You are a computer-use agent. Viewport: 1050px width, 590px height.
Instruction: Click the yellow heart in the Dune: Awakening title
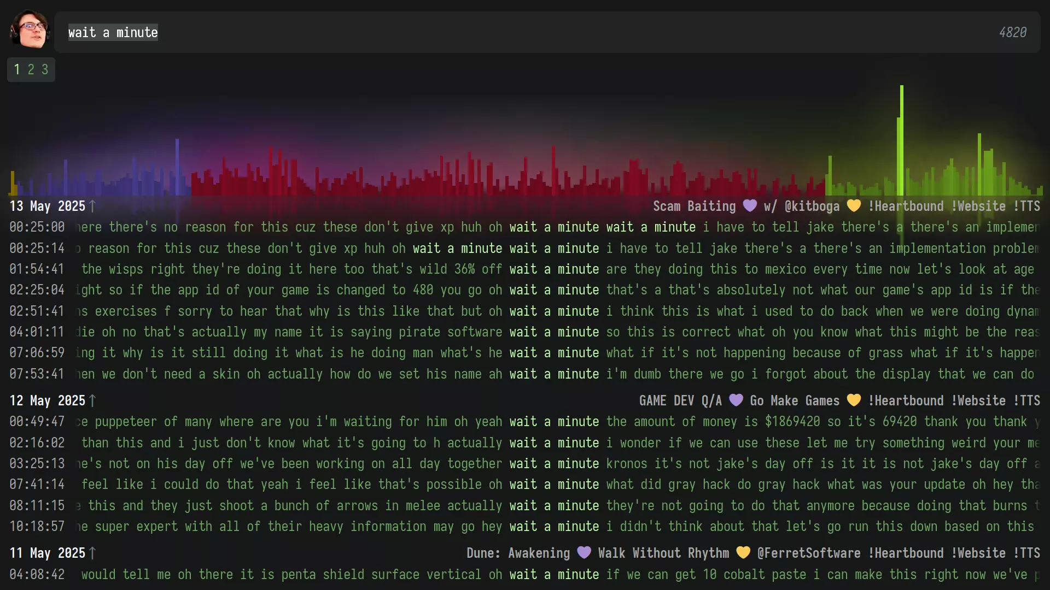tap(743, 552)
